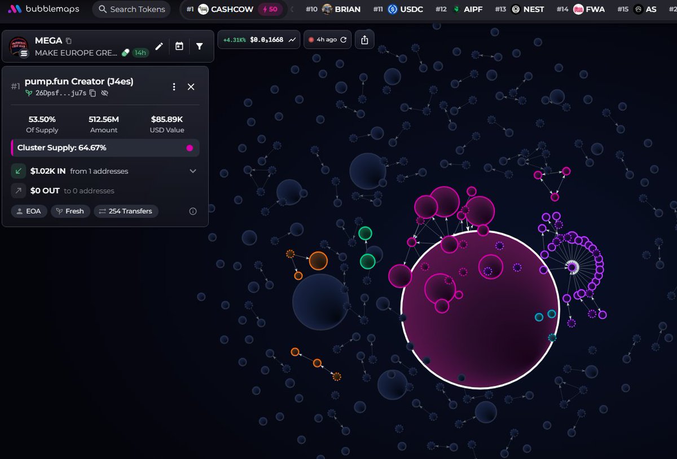Toggle wallet visibility with crossed-eye icon
The height and width of the screenshot is (459, 677).
pyautogui.click(x=104, y=93)
